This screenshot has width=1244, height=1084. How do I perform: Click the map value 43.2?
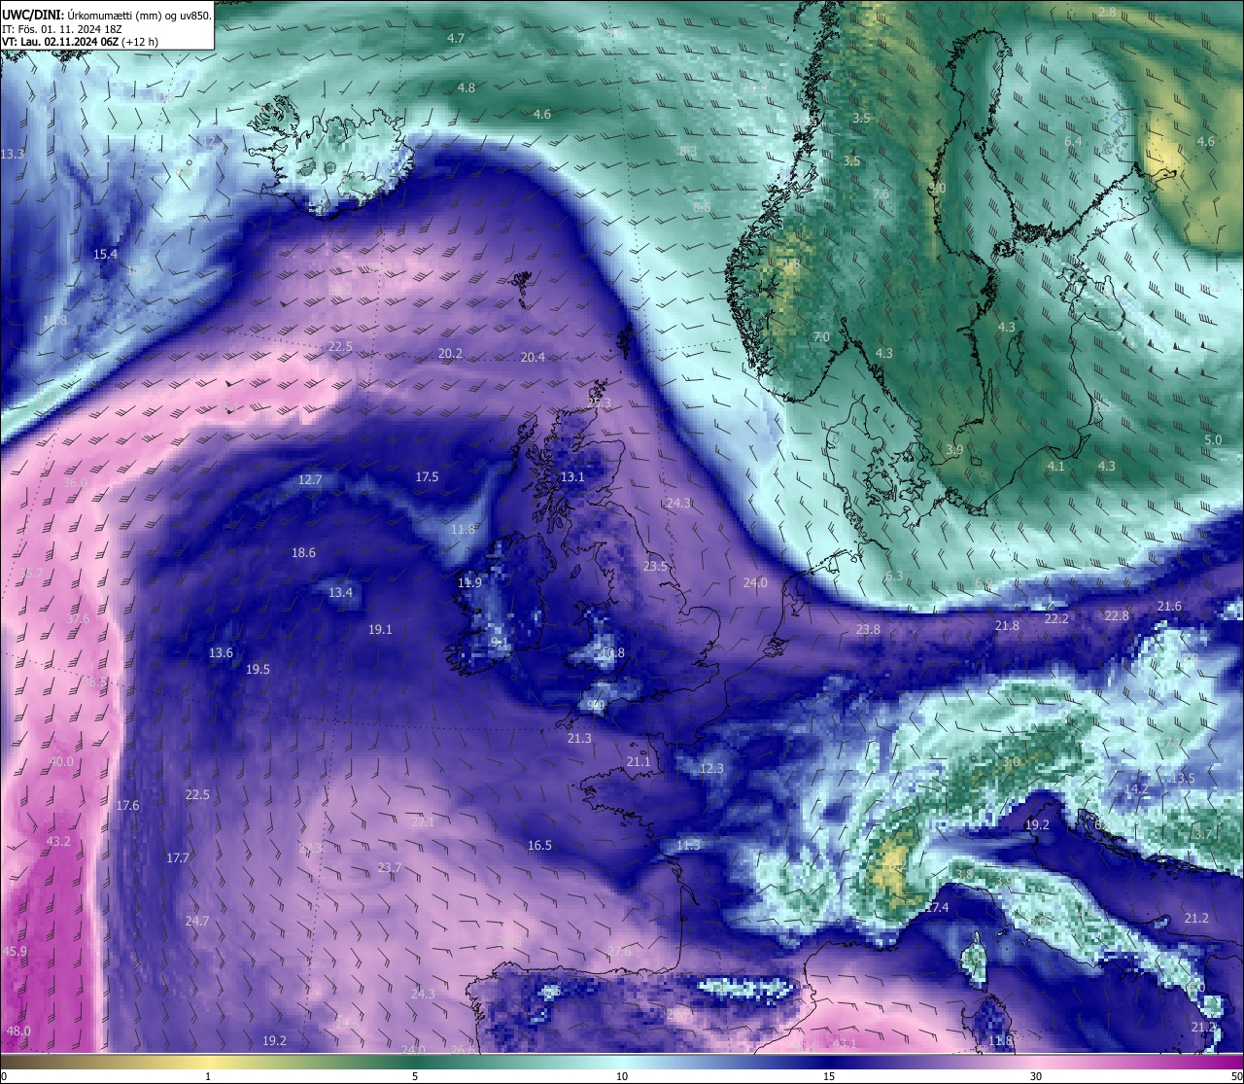pos(58,841)
